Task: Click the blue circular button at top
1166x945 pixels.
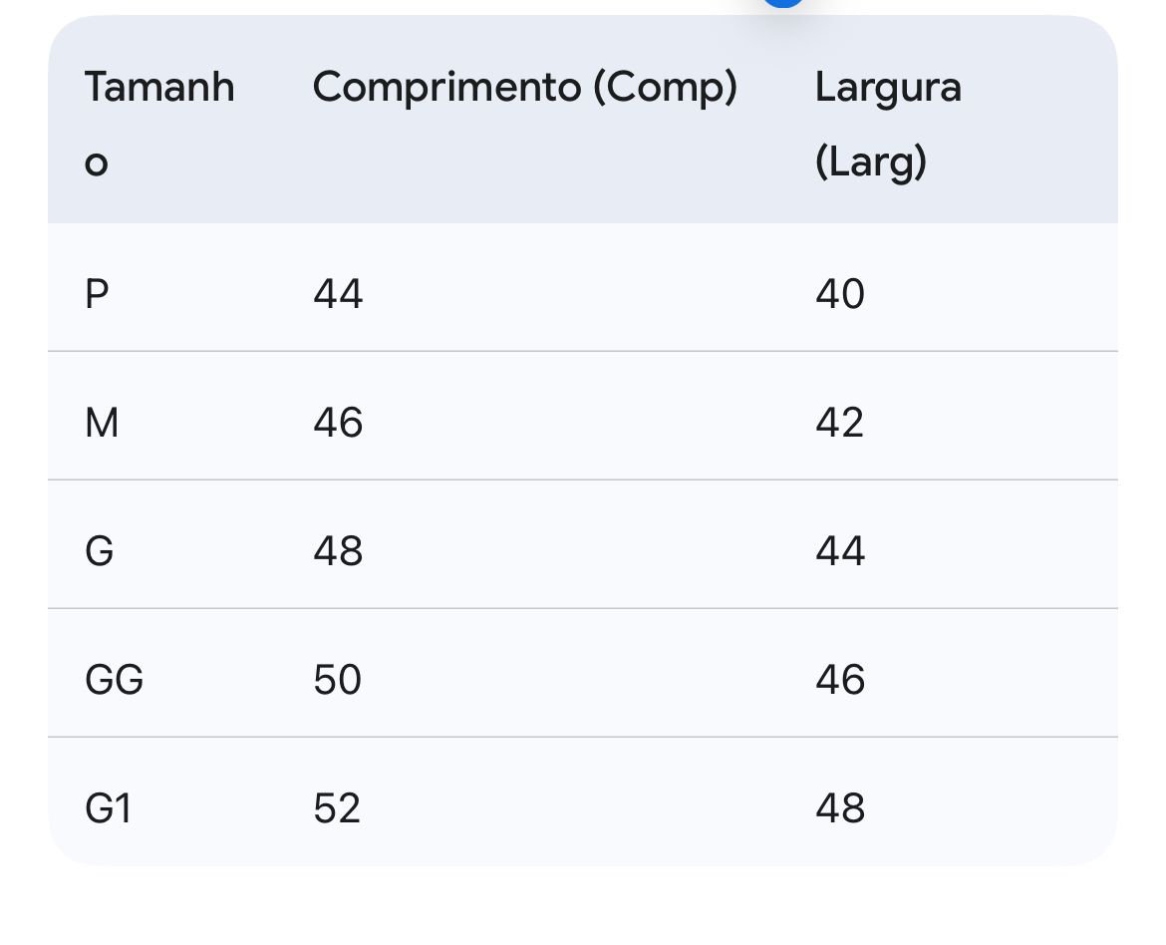Action: [x=783, y=3]
